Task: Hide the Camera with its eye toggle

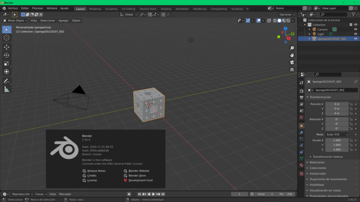Action: point(355,29)
